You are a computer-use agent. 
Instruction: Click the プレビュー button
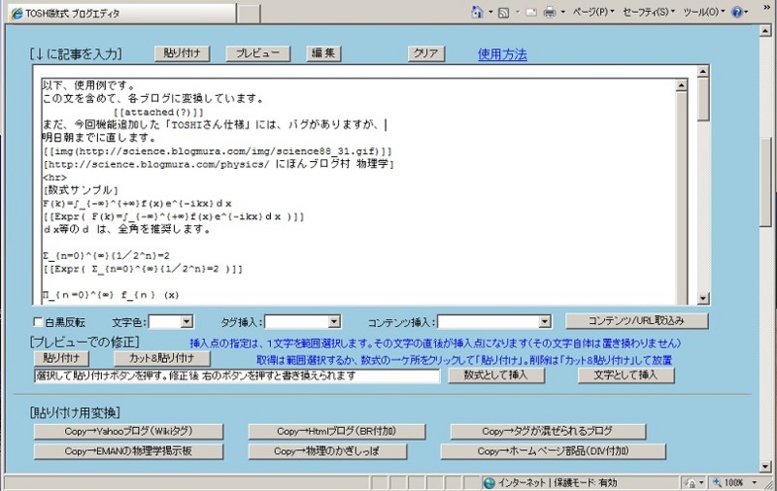pyautogui.click(x=257, y=53)
